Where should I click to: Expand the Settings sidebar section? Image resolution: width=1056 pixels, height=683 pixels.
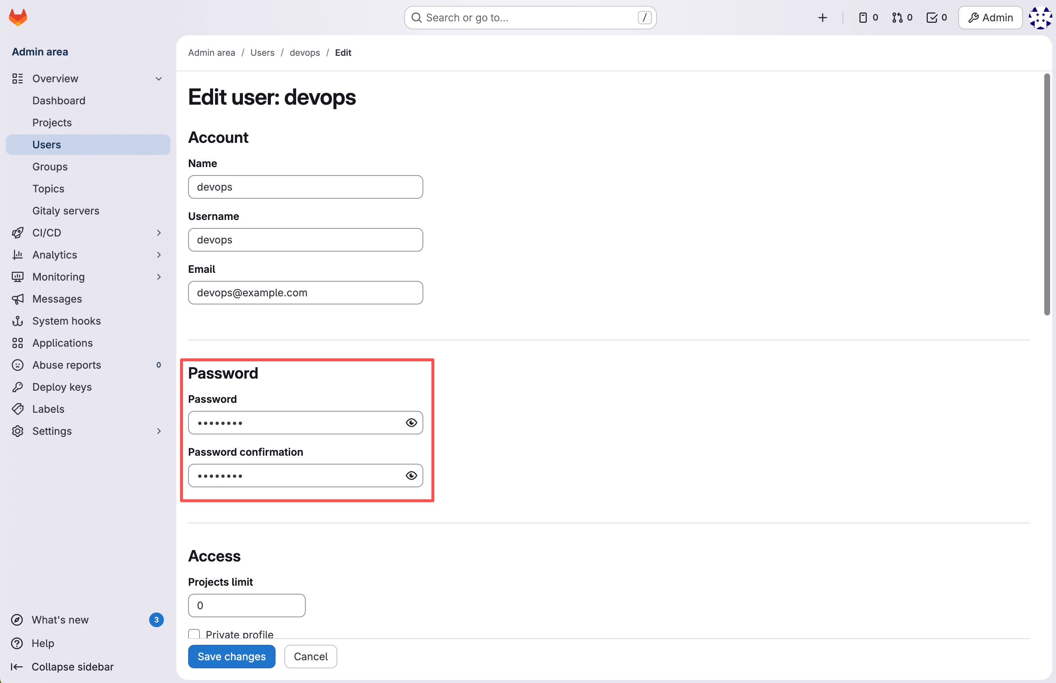(158, 431)
